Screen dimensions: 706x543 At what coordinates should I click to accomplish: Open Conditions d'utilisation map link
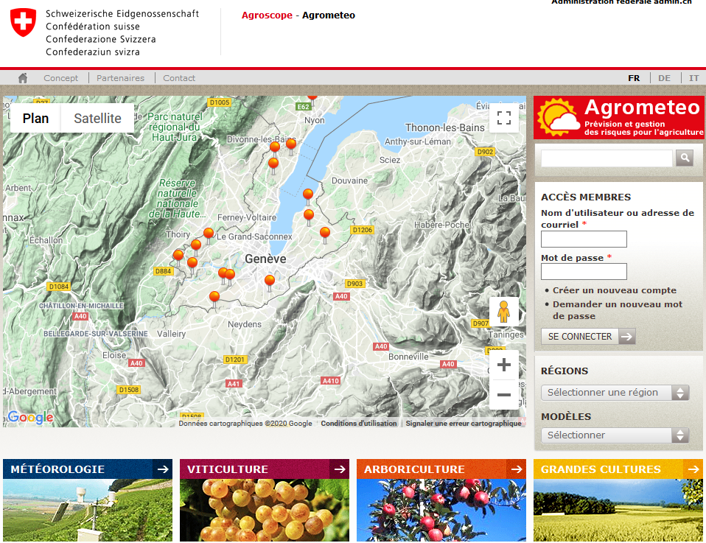[359, 423]
